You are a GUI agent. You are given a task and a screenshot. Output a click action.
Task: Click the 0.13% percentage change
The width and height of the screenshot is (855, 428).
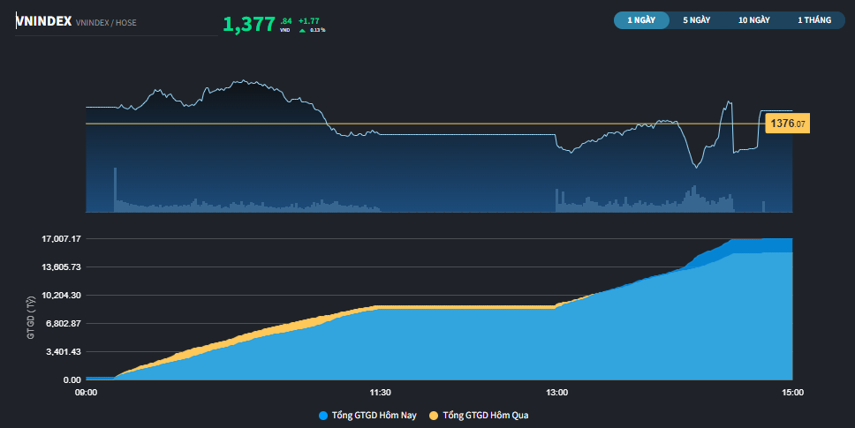tap(317, 30)
